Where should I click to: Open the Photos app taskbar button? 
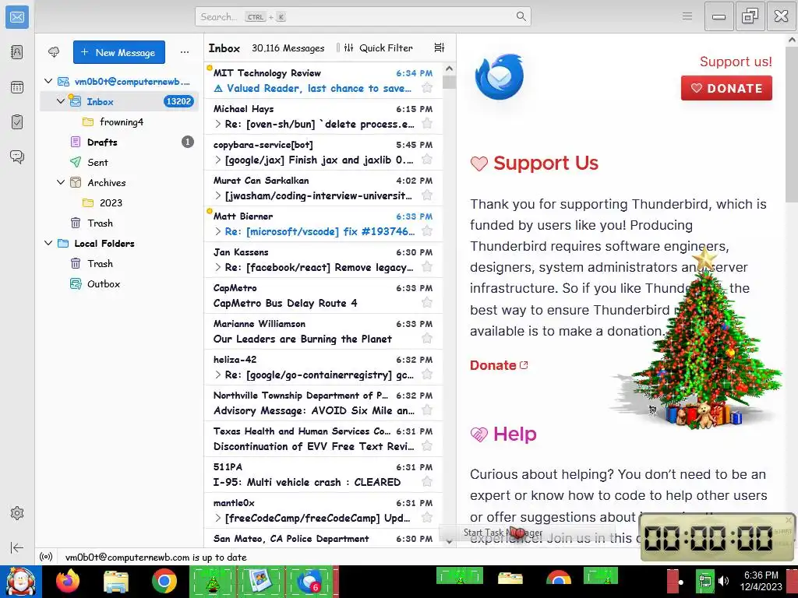(260, 581)
